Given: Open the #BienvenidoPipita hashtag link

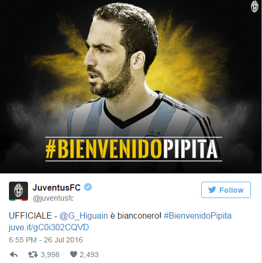Looking at the screenshot, I should [198, 216].
